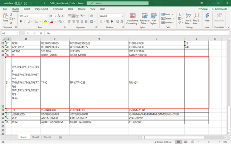231x144 pixels.
Task: Click the formula bar input field
Action: pos(137,33)
